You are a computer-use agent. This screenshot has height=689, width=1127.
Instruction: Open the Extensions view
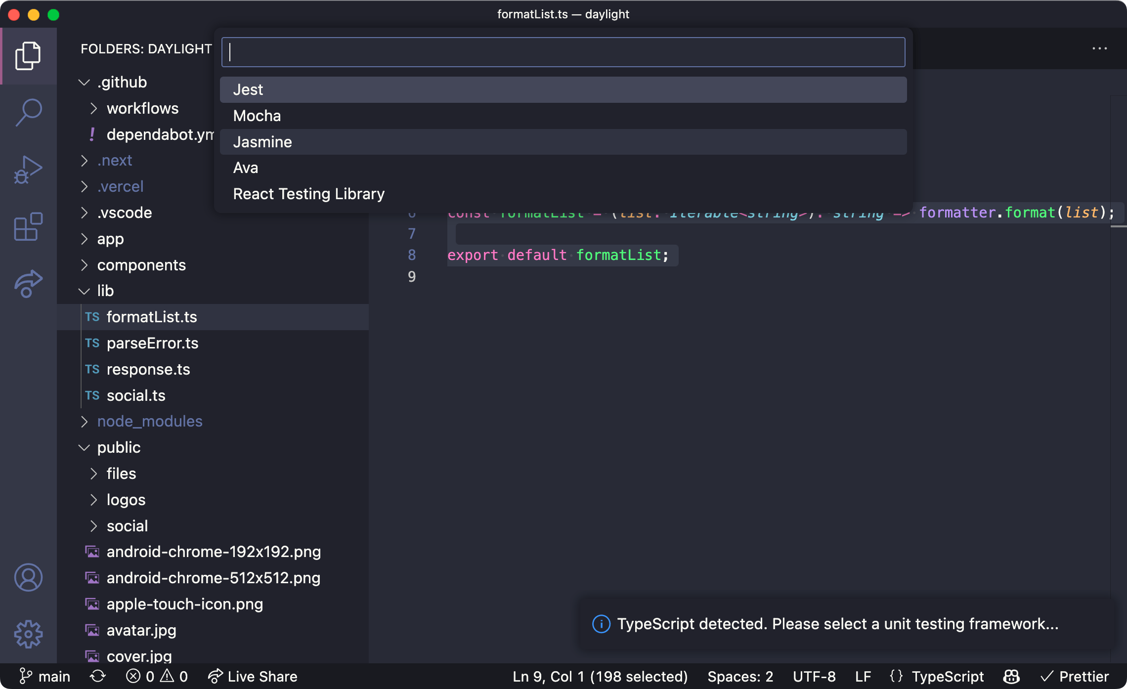click(28, 227)
